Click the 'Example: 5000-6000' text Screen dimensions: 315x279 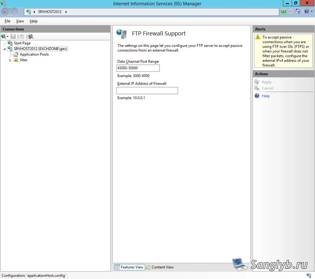point(133,76)
